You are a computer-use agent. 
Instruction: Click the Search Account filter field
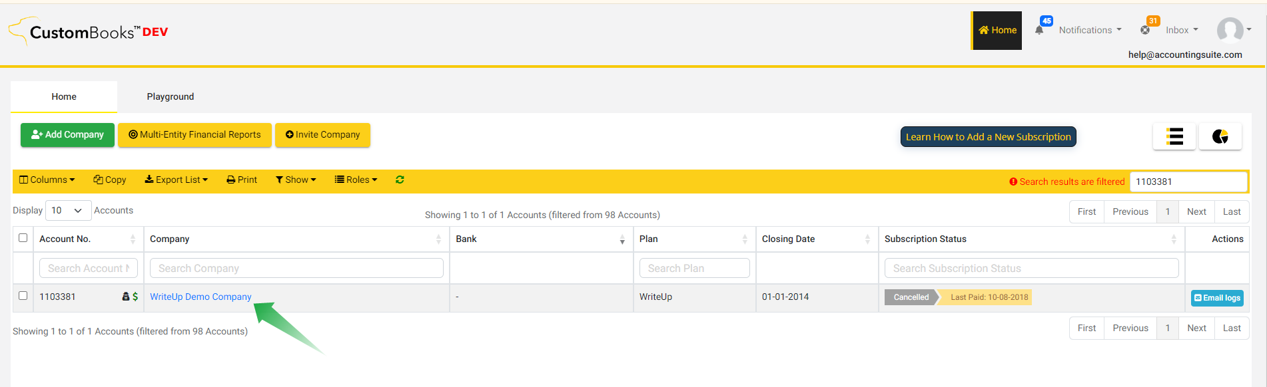click(x=89, y=268)
